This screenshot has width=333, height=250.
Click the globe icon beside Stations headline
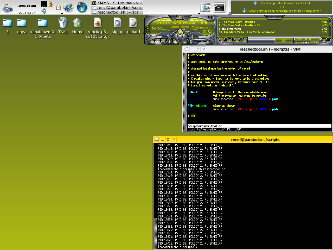245,11
